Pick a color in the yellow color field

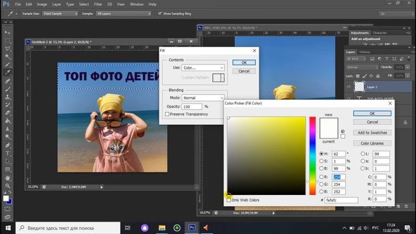[x=266, y=156]
